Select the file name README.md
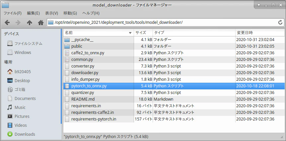Screen dimensions: 286x141 click(x=83, y=99)
